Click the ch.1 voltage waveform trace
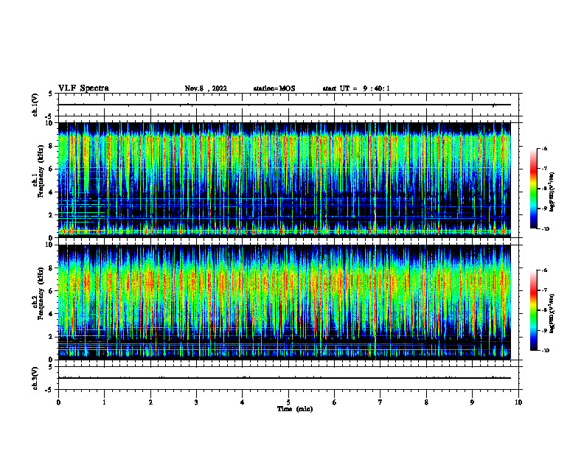Image resolution: width=584 pixels, height=451 pixels. click(285, 105)
